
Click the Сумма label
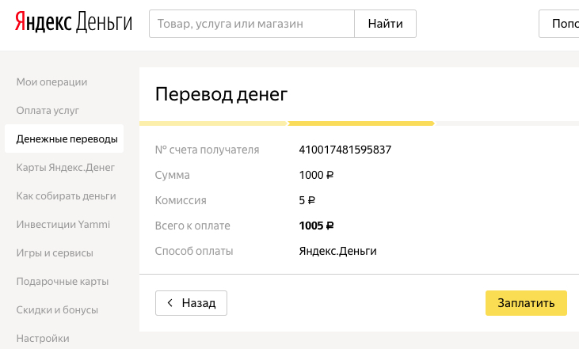pos(172,175)
